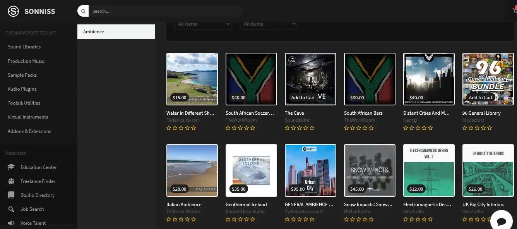Open the General Ambience Urban City thumbnail
This screenshot has width=517, height=229.
click(x=310, y=170)
